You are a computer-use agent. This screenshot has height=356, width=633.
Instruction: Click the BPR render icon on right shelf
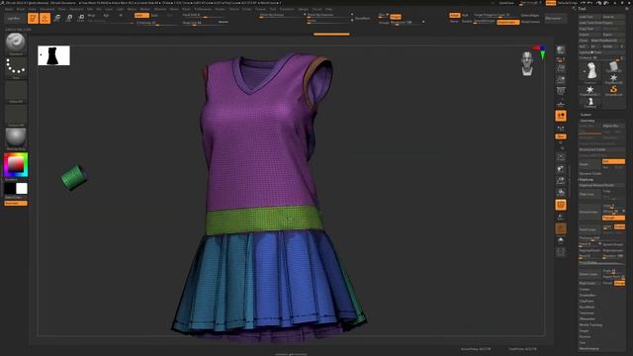point(561,50)
